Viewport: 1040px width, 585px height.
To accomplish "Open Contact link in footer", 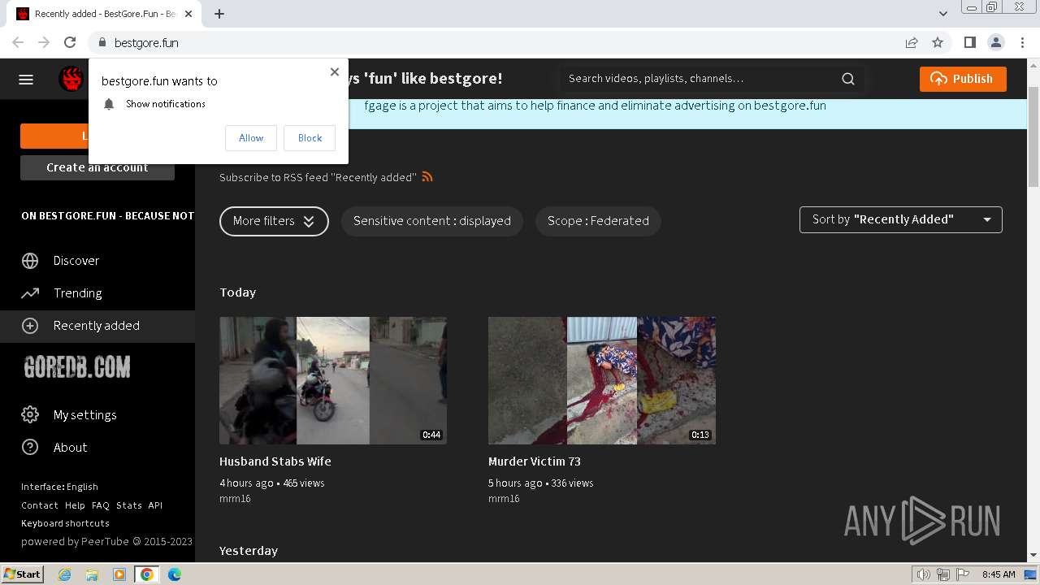I will (40, 505).
